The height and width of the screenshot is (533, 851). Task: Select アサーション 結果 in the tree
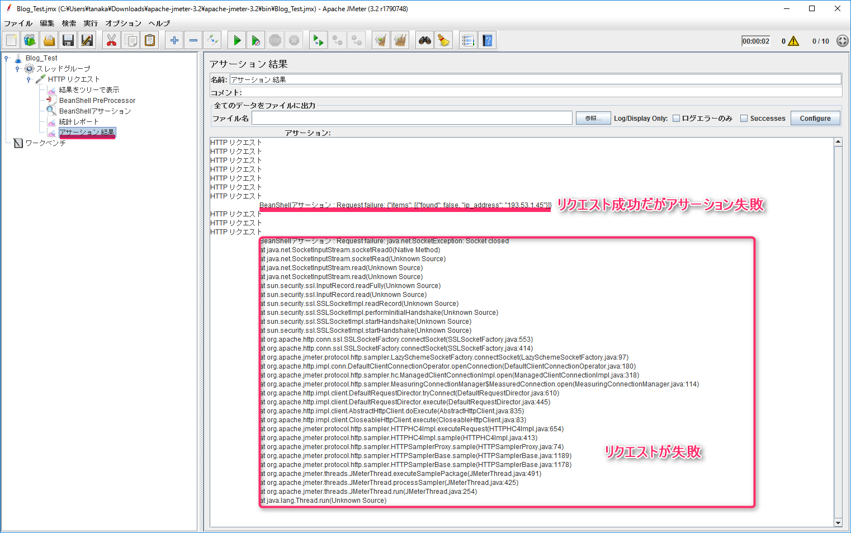point(87,133)
